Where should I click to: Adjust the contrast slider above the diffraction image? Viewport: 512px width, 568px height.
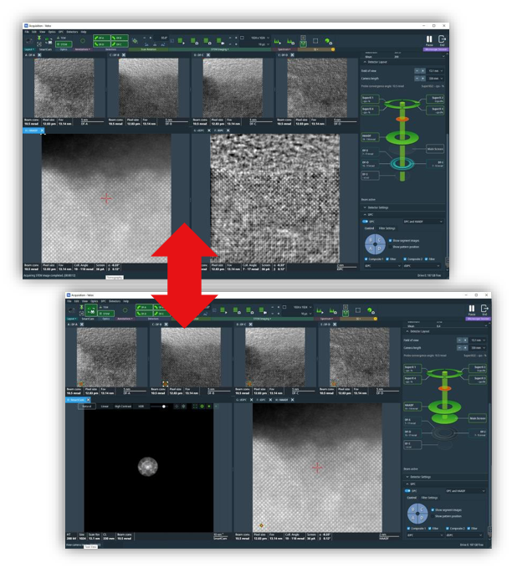pos(164,407)
